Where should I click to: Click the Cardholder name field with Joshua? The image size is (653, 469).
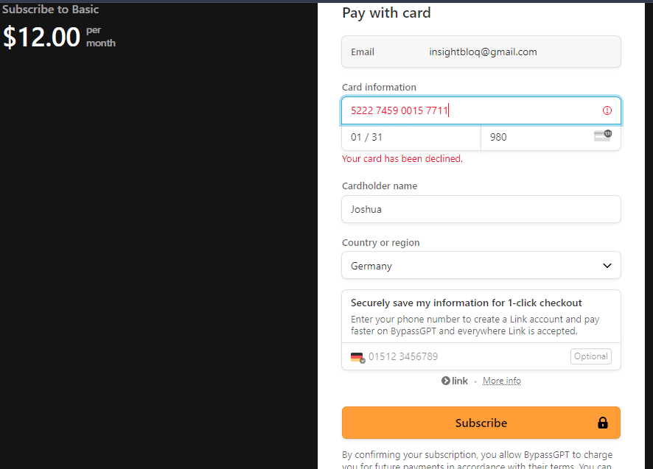(x=481, y=209)
